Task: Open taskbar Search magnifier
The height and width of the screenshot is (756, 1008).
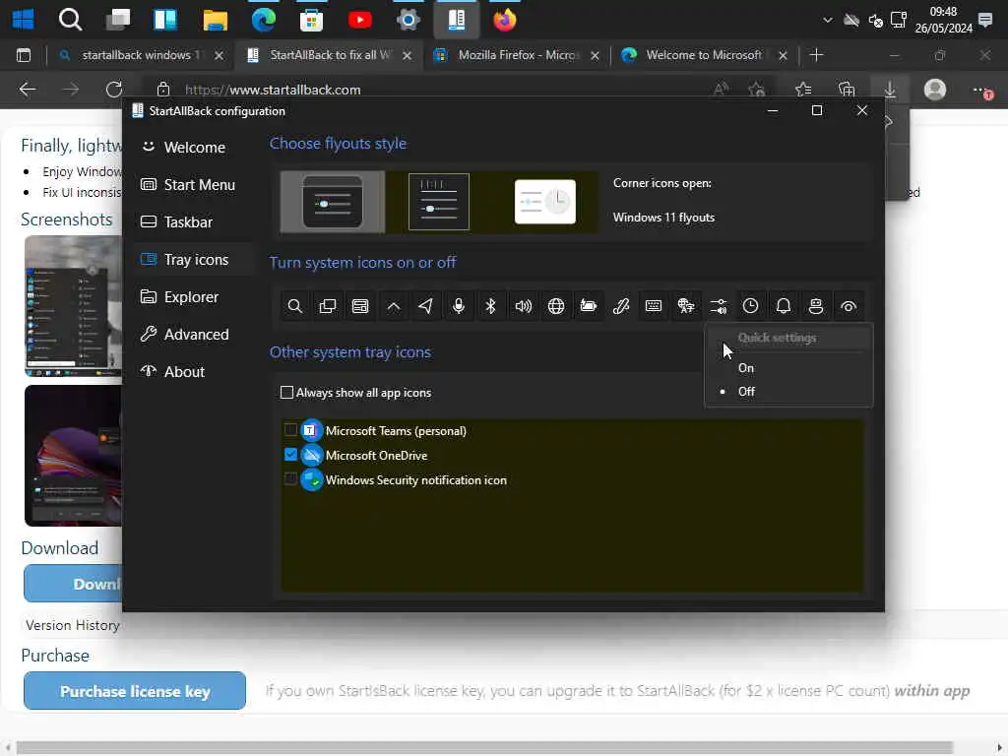Action: (70, 20)
